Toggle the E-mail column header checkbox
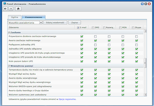The image size is (154, 106). pyautogui.click(x=78, y=28)
